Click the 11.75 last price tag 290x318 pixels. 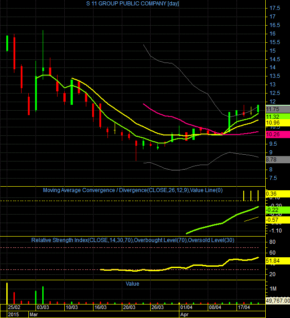(x=278, y=109)
